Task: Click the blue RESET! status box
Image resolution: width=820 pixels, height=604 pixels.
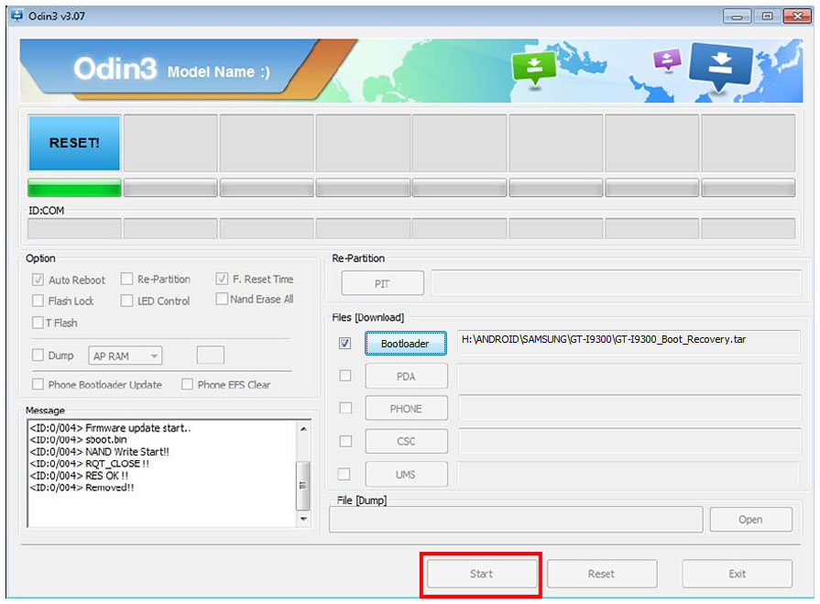Action: pyautogui.click(x=73, y=143)
